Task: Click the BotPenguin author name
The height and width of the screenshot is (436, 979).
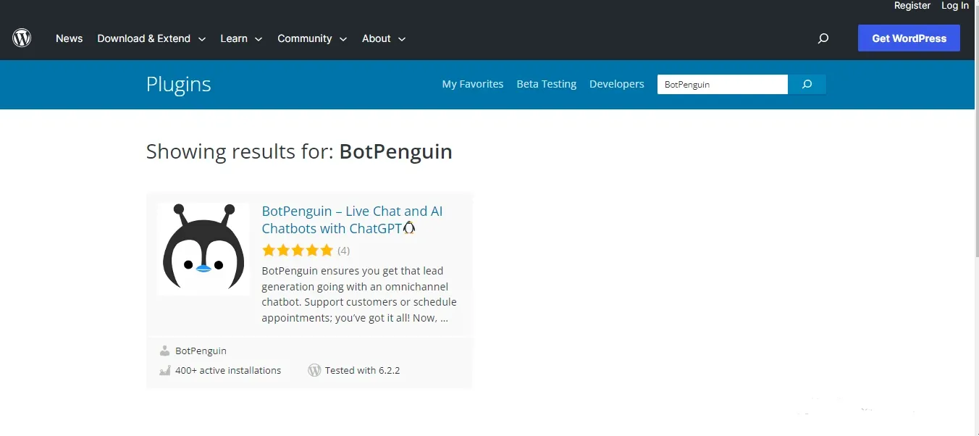Action: coord(201,351)
